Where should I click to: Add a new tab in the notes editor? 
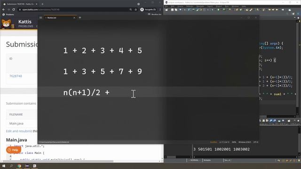click(x=80, y=18)
